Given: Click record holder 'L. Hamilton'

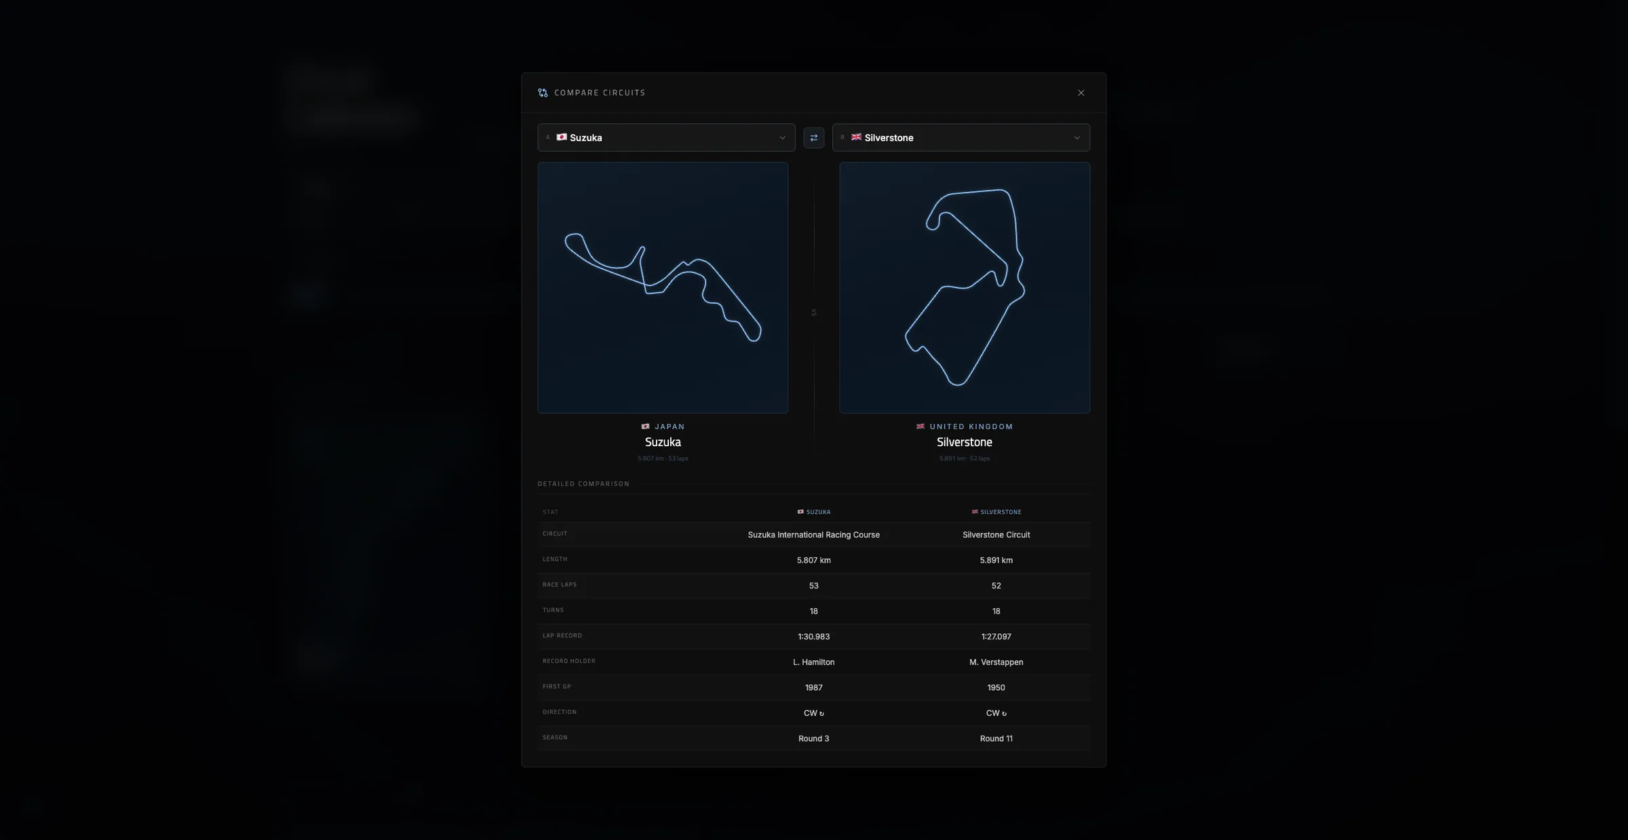Looking at the screenshot, I should (x=813, y=662).
